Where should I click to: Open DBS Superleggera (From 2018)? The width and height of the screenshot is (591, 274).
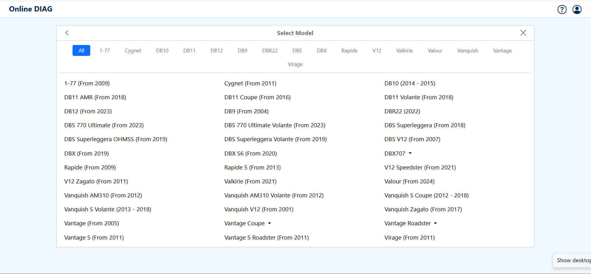(425, 125)
